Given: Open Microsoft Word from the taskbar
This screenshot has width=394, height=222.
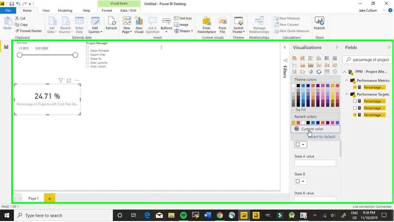Looking at the screenshot, I should click(208, 215).
